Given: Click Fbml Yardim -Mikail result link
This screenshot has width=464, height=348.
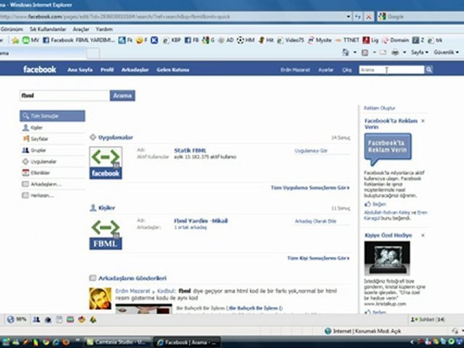Looking at the screenshot, I should 201,221.
